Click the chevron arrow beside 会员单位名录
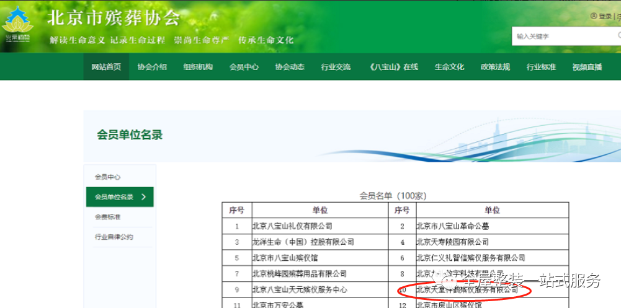Screen dimensions: 621x308 click(144, 197)
